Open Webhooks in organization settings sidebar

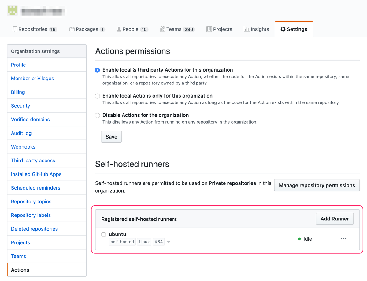tap(23, 147)
